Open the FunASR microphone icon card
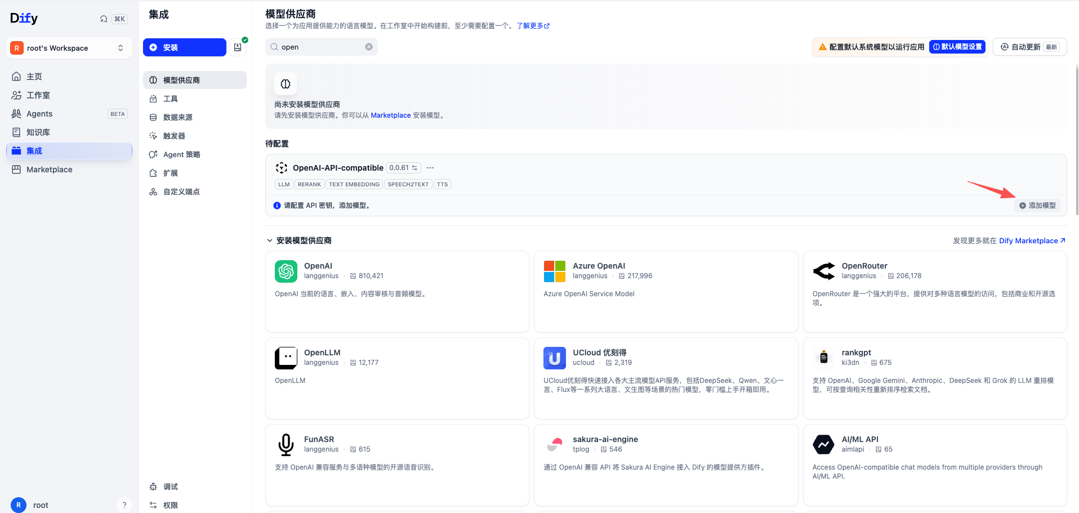 286,444
